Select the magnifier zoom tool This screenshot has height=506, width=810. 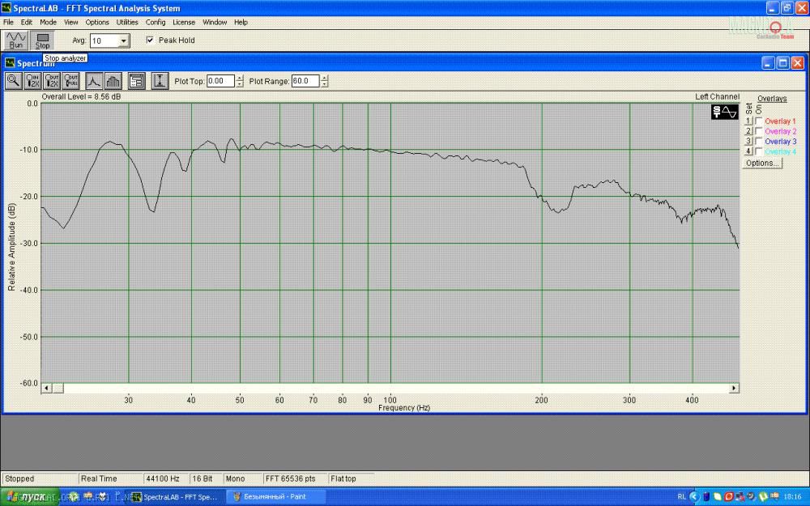[13, 81]
